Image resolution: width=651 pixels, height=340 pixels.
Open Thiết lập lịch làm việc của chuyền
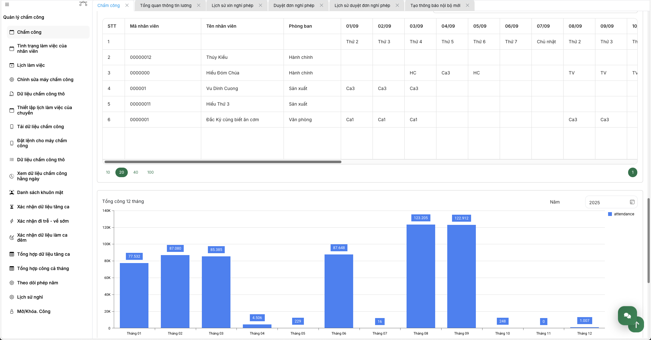coord(48,110)
